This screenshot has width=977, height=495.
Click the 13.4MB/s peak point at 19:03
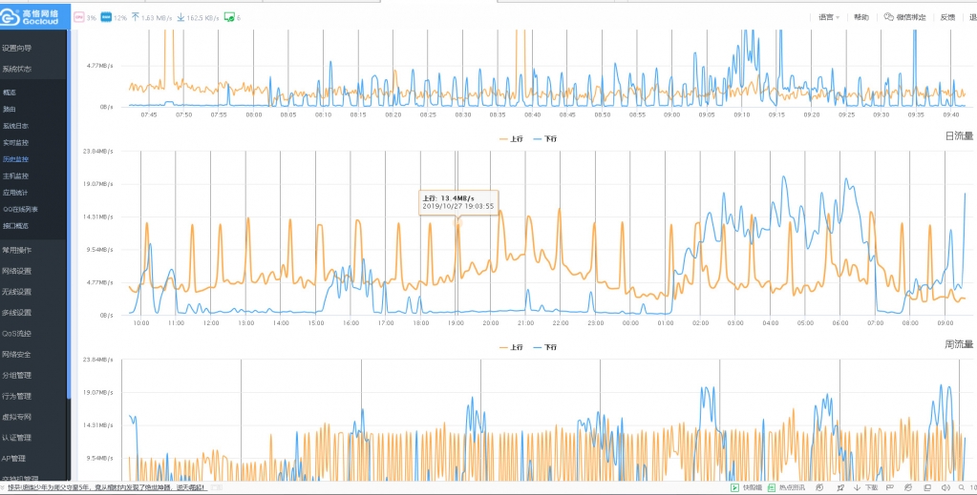[x=458, y=223]
